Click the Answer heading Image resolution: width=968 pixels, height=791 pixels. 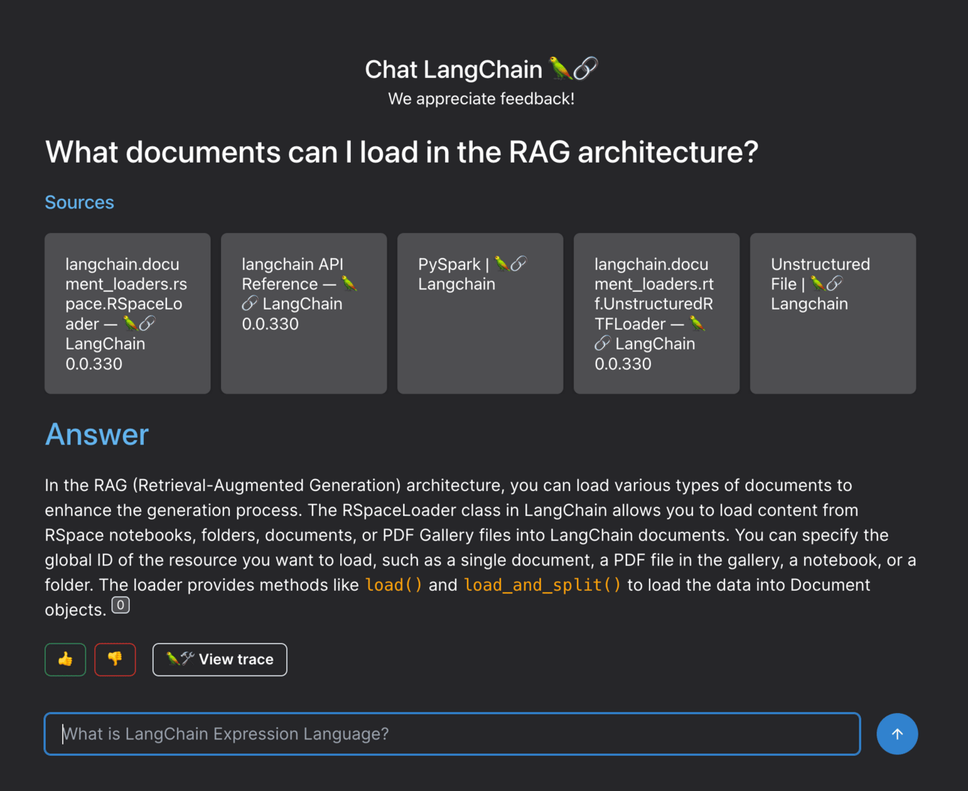point(97,435)
